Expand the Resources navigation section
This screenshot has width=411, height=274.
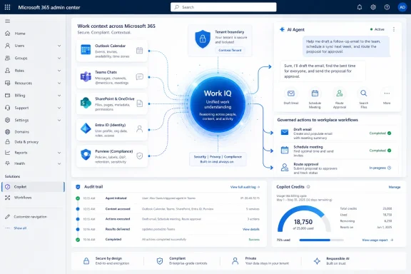[59, 83]
